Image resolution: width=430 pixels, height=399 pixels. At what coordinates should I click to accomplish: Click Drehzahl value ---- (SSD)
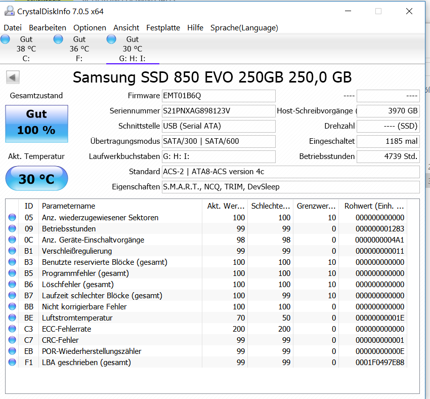tap(388, 126)
